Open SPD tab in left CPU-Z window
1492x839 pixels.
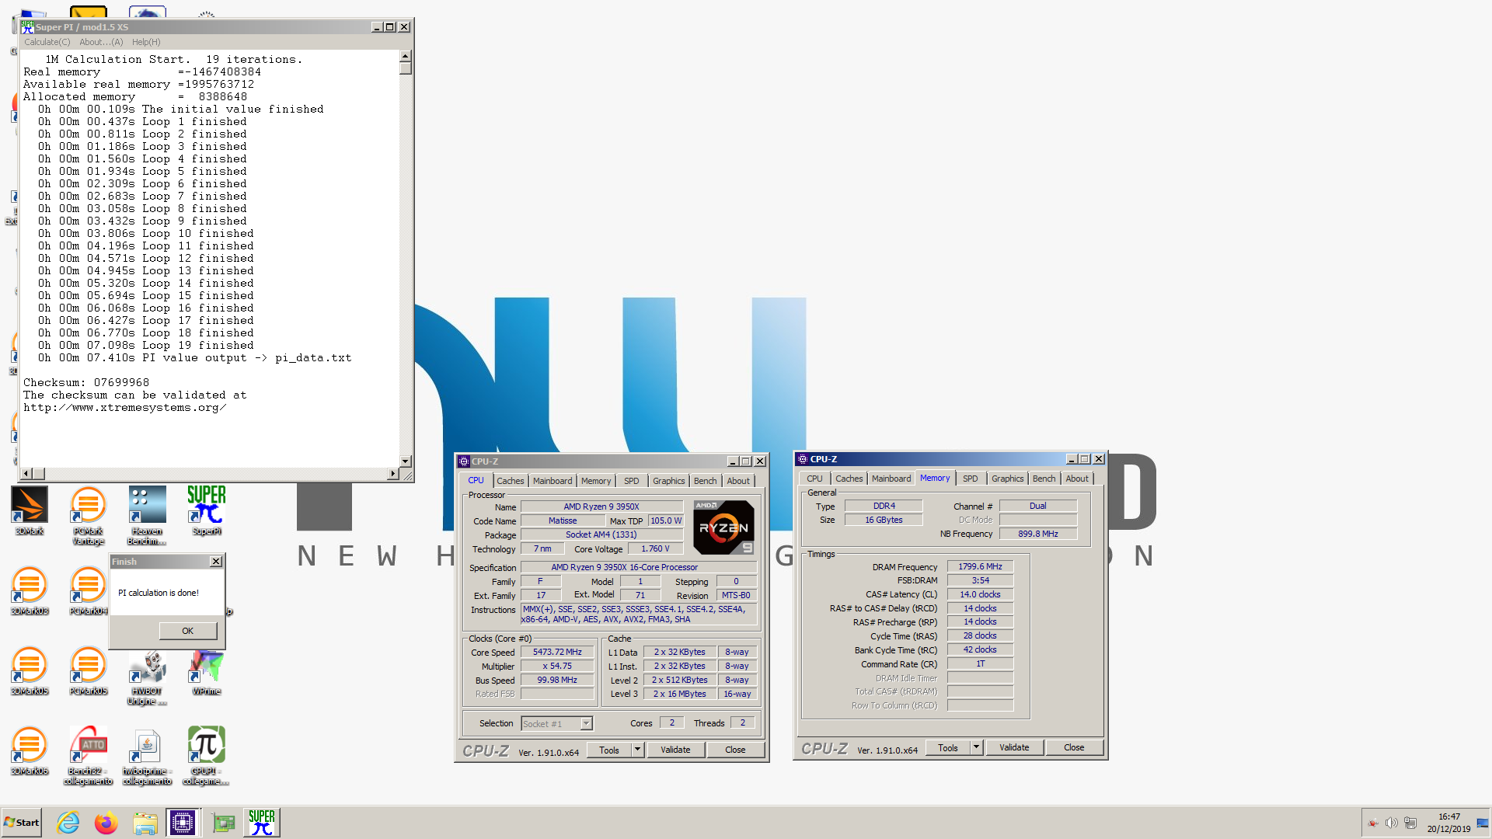[632, 481]
